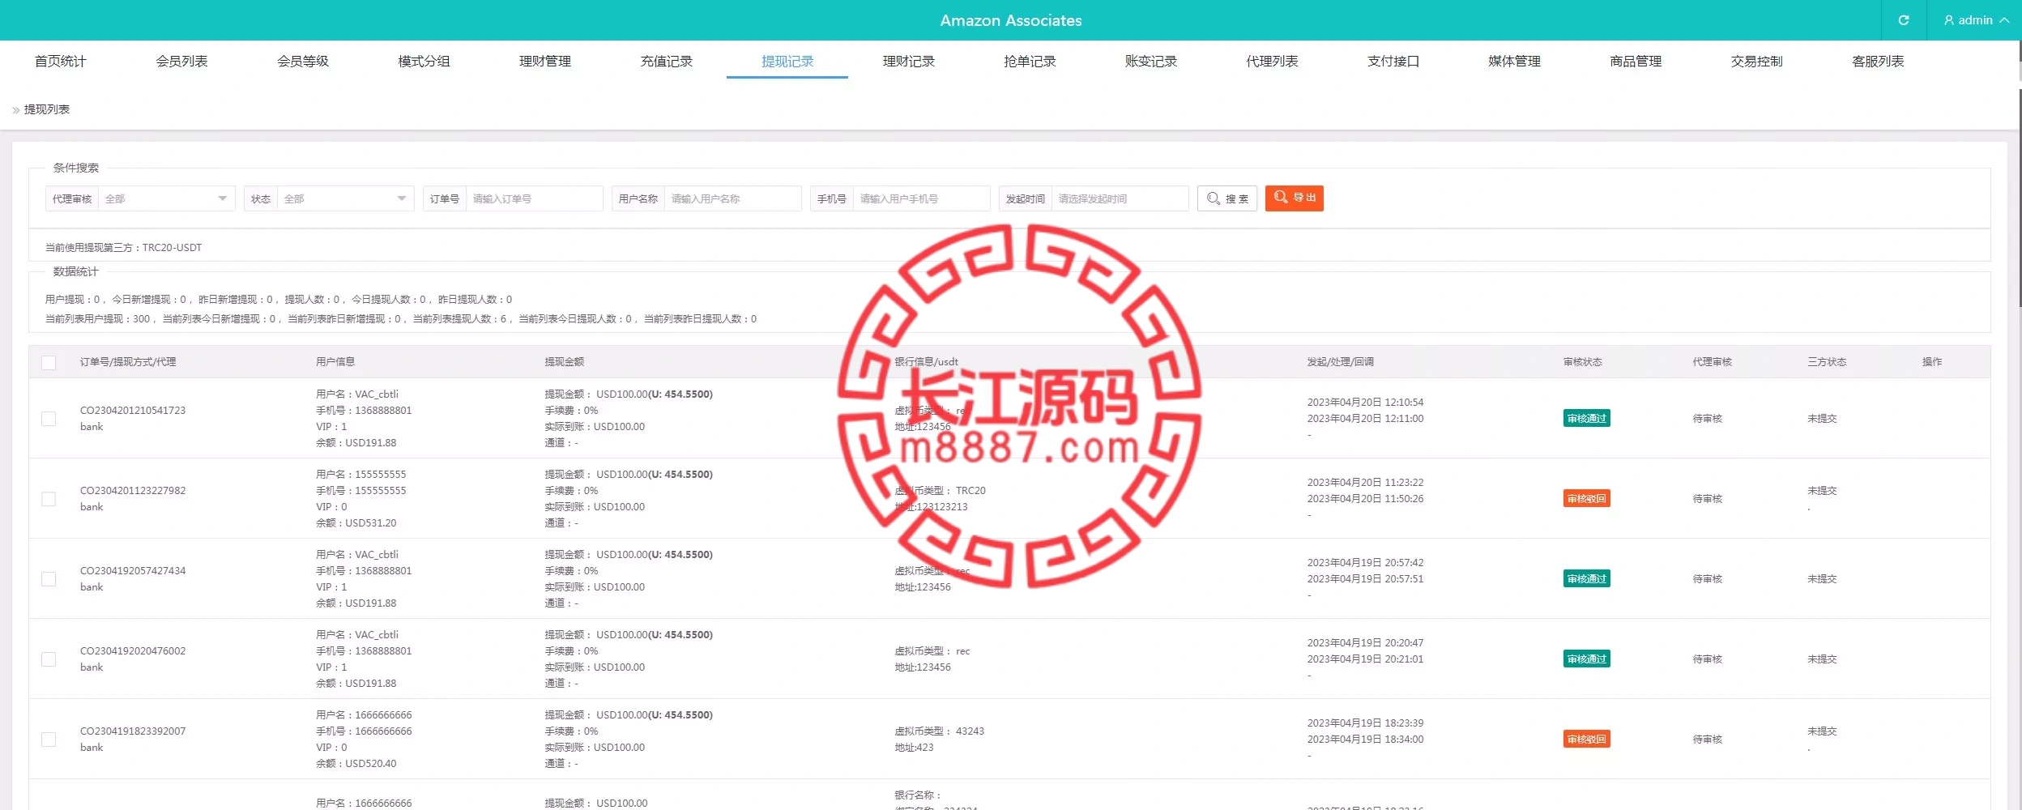Toggle the select-all checkbox in table header
2022x810 pixels.
tap(49, 363)
